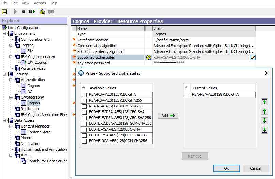Check ECDHE-ECDSA-AES(128)GCM-SHA256 checkbox
The image size is (275, 179).
[85, 124]
